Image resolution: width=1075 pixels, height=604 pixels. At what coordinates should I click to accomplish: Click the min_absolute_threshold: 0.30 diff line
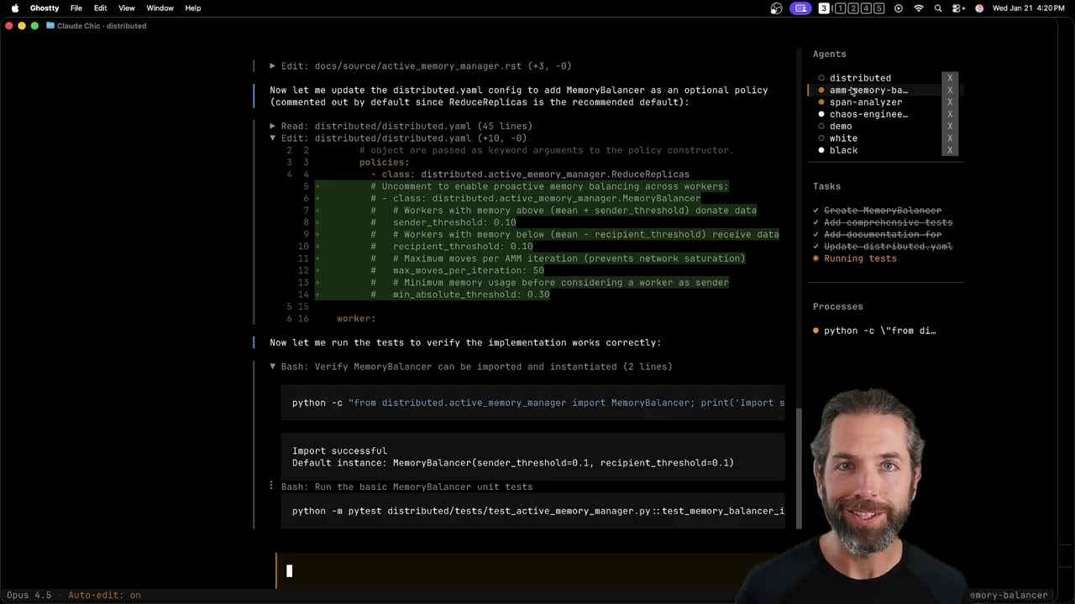coord(471,294)
